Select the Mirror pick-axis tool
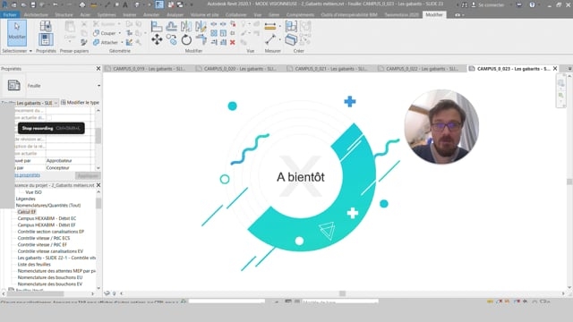Screen dimensions: 573x322 click(x=186, y=26)
